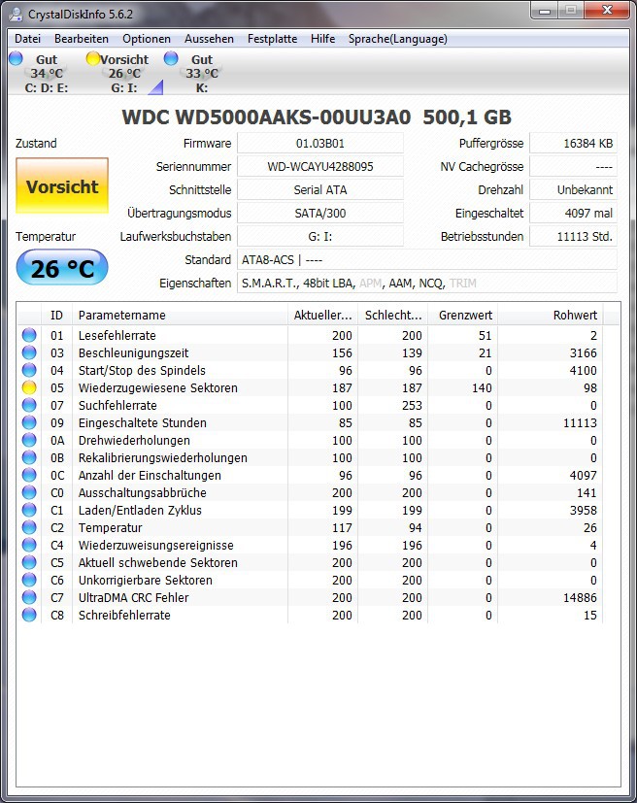Click the status icon for Start/Stop des Spindels
This screenshot has width=637, height=803.
point(29,370)
